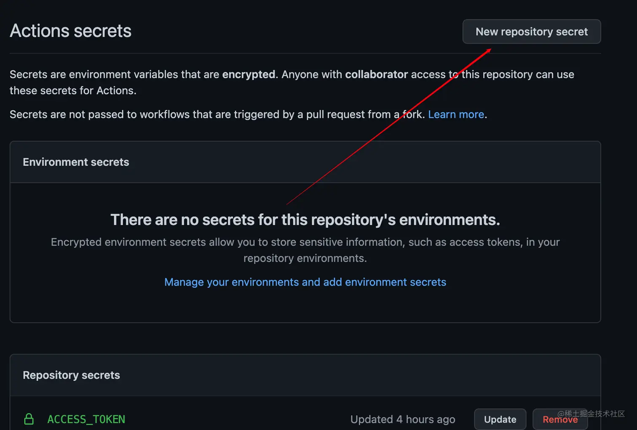The height and width of the screenshot is (430, 637).
Task: Click the Actions secrets page heading
Action: (71, 31)
